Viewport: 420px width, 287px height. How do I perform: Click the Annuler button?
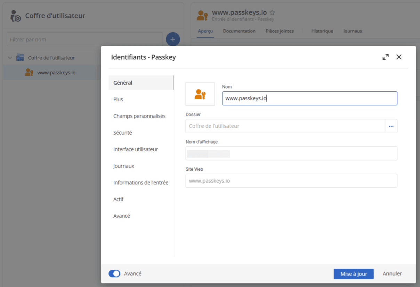[392, 274]
